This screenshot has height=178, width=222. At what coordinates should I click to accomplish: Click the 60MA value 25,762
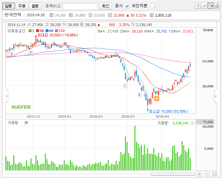161,31
